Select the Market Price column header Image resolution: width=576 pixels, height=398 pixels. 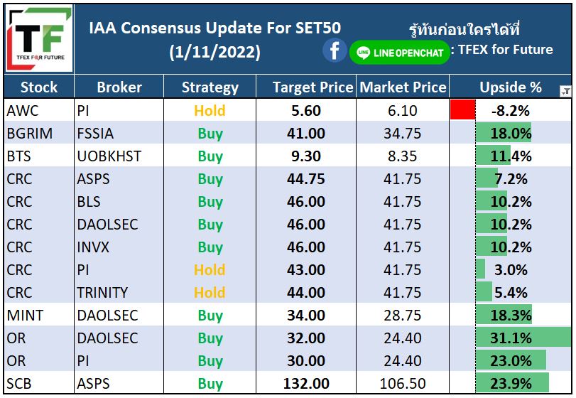tap(403, 87)
